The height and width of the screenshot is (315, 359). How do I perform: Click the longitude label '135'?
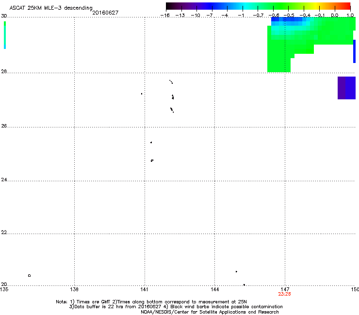[4, 289]
